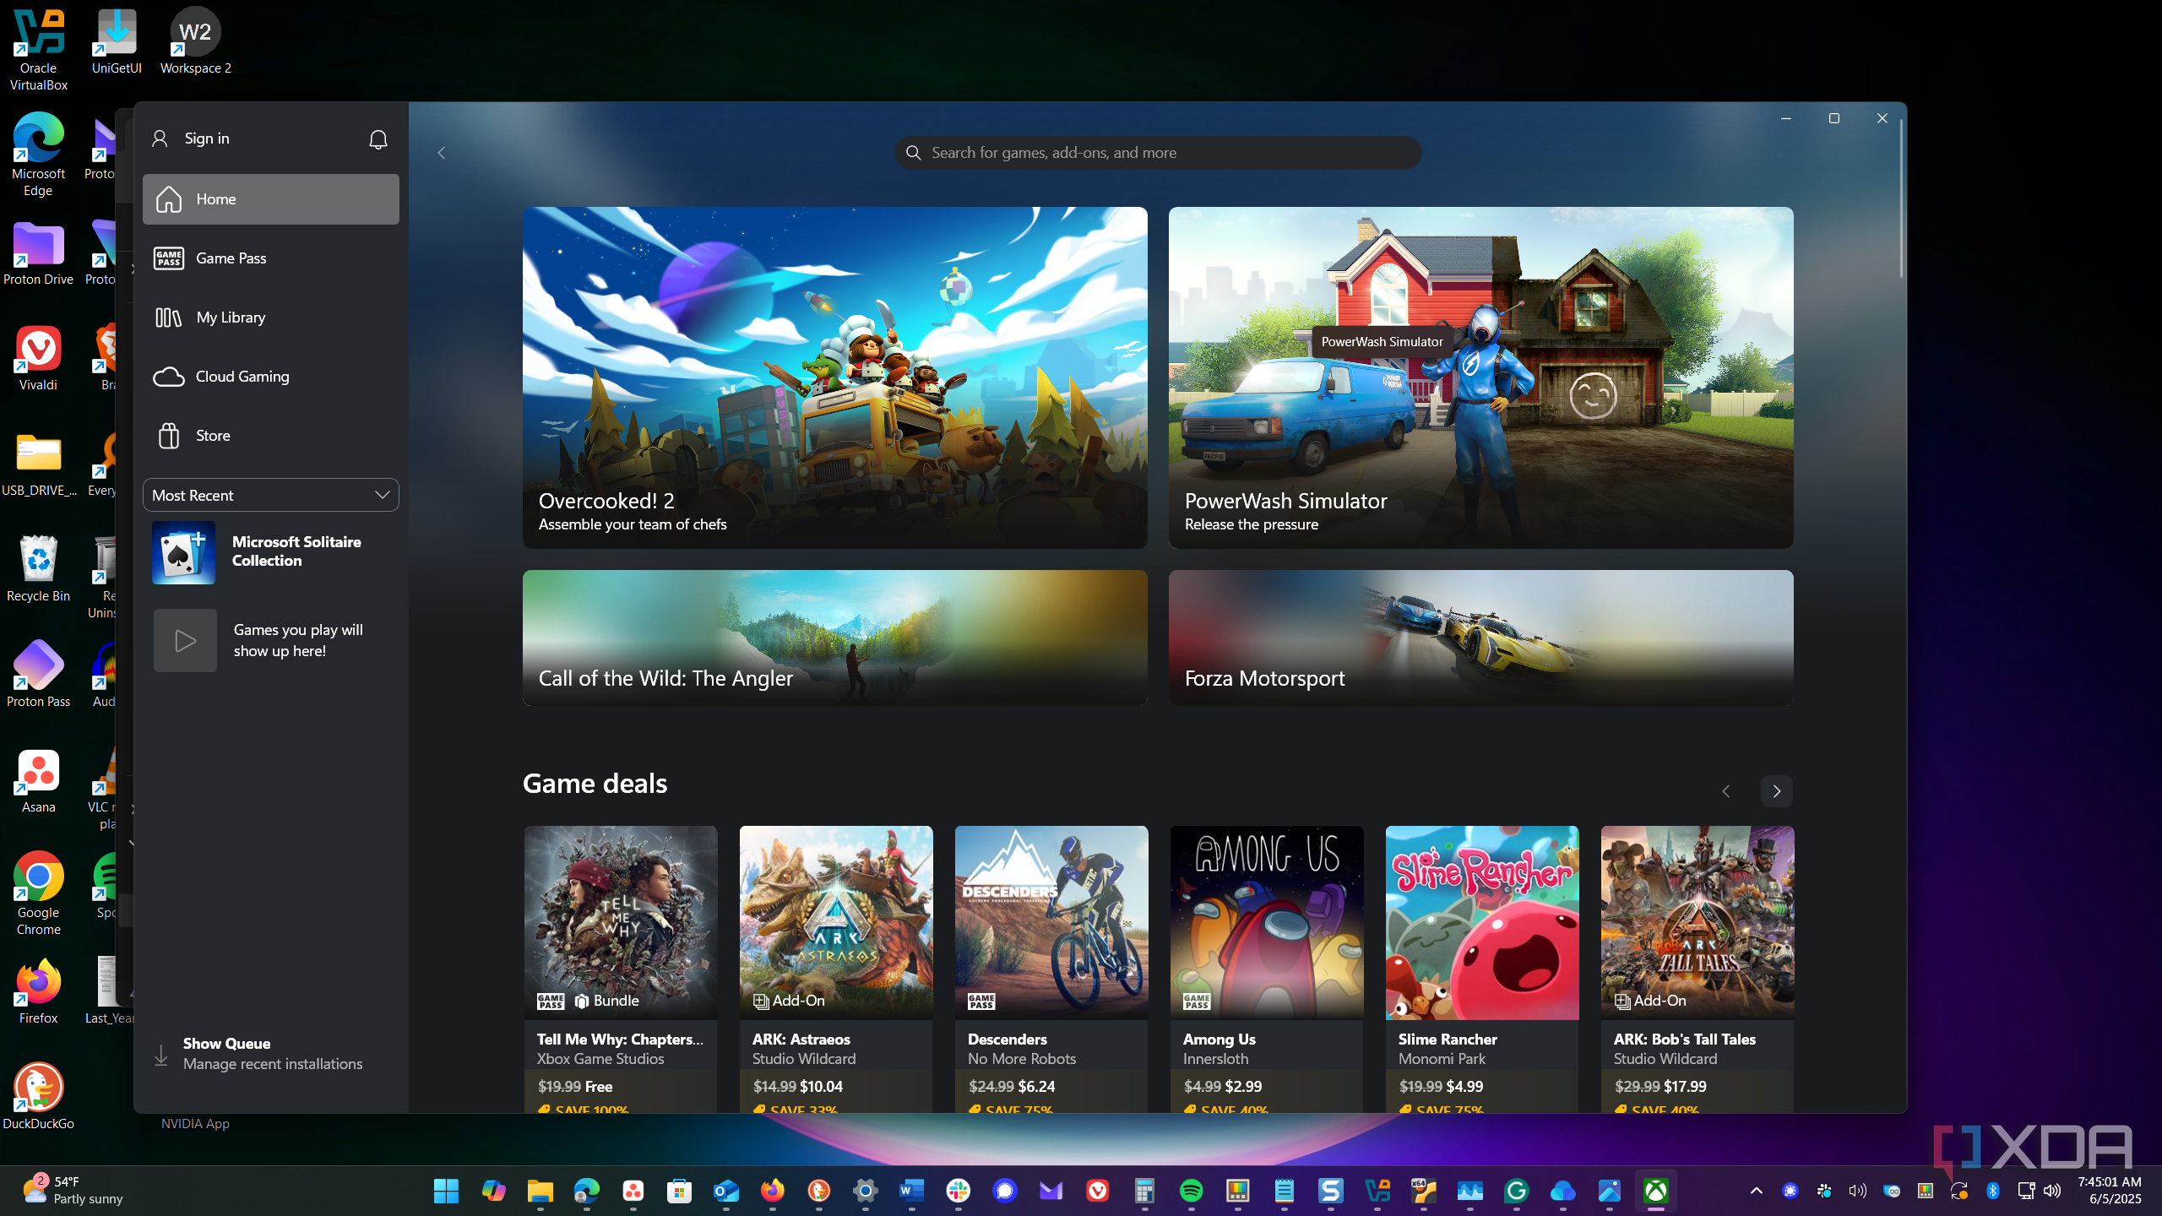
Task: Open Cloud Gaming in the sidebar
Action: [x=271, y=377]
